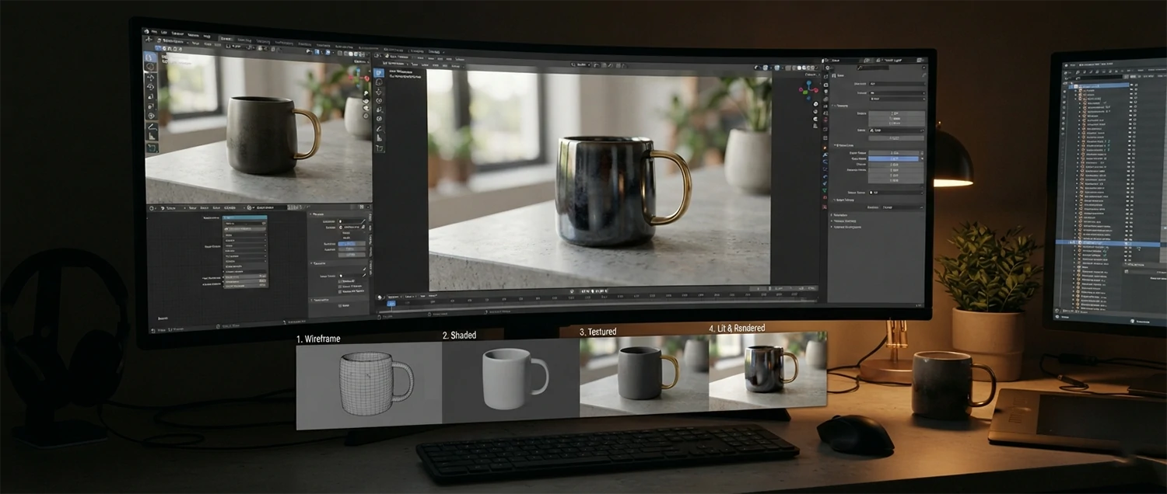
Task: Select the Cursor tool in center viewport toolbar
Action: coord(379,82)
